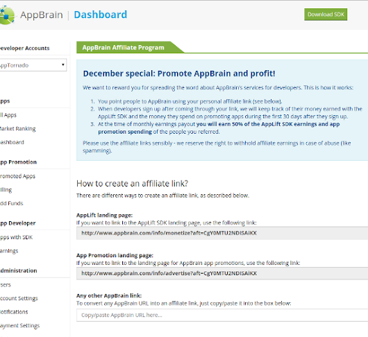The height and width of the screenshot is (337, 368).
Task: Click the Developer Accounts sidebar heading
Action: (24, 48)
